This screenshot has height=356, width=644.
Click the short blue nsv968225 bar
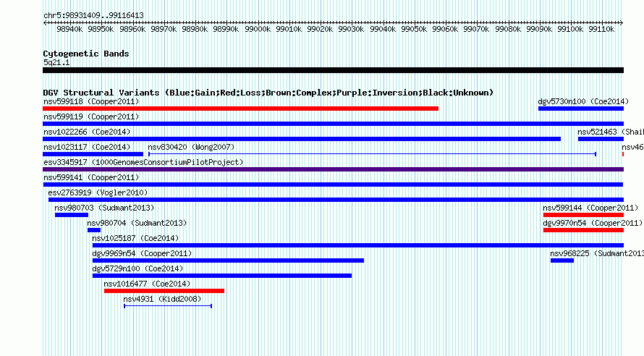coord(562,260)
